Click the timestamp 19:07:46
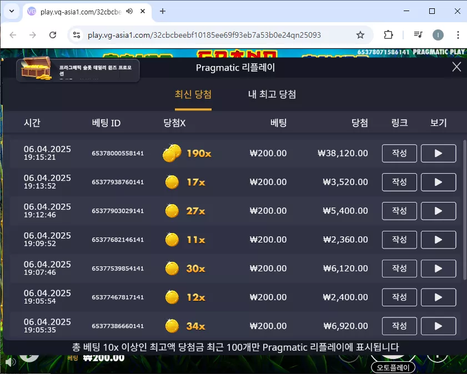467x374 pixels. tap(39, 272)
